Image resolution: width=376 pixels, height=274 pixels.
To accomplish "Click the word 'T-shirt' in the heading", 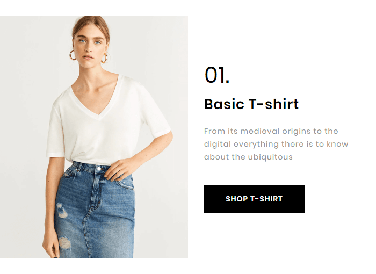I will pos(273,104).
